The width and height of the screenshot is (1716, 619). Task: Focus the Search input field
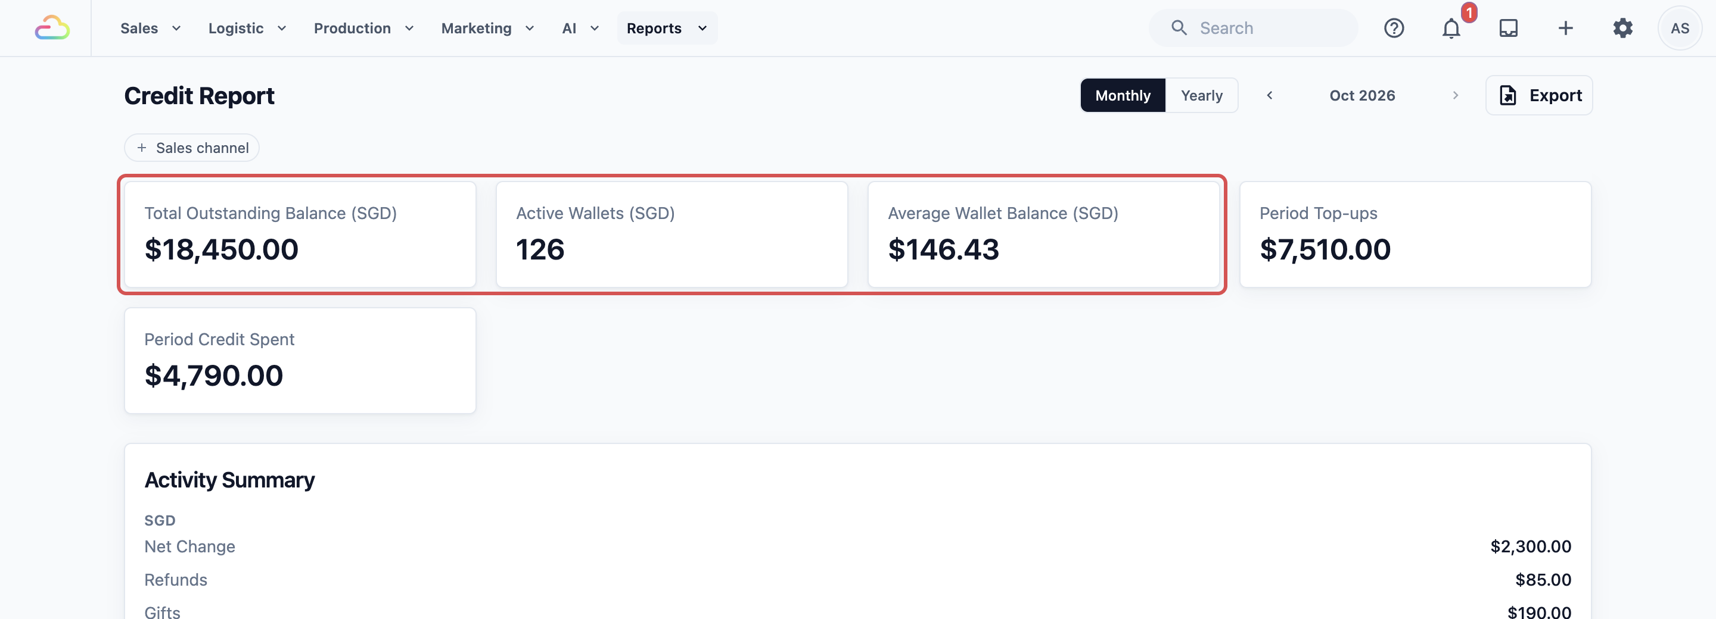pos(1252,28)
